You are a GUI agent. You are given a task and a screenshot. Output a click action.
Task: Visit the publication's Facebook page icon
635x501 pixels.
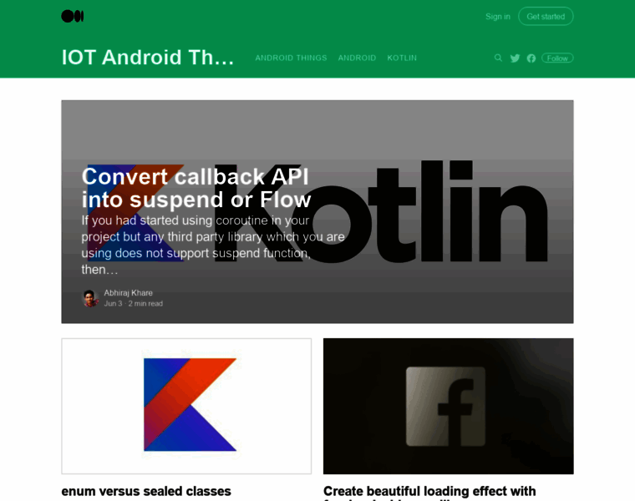[x=531, y=58]
